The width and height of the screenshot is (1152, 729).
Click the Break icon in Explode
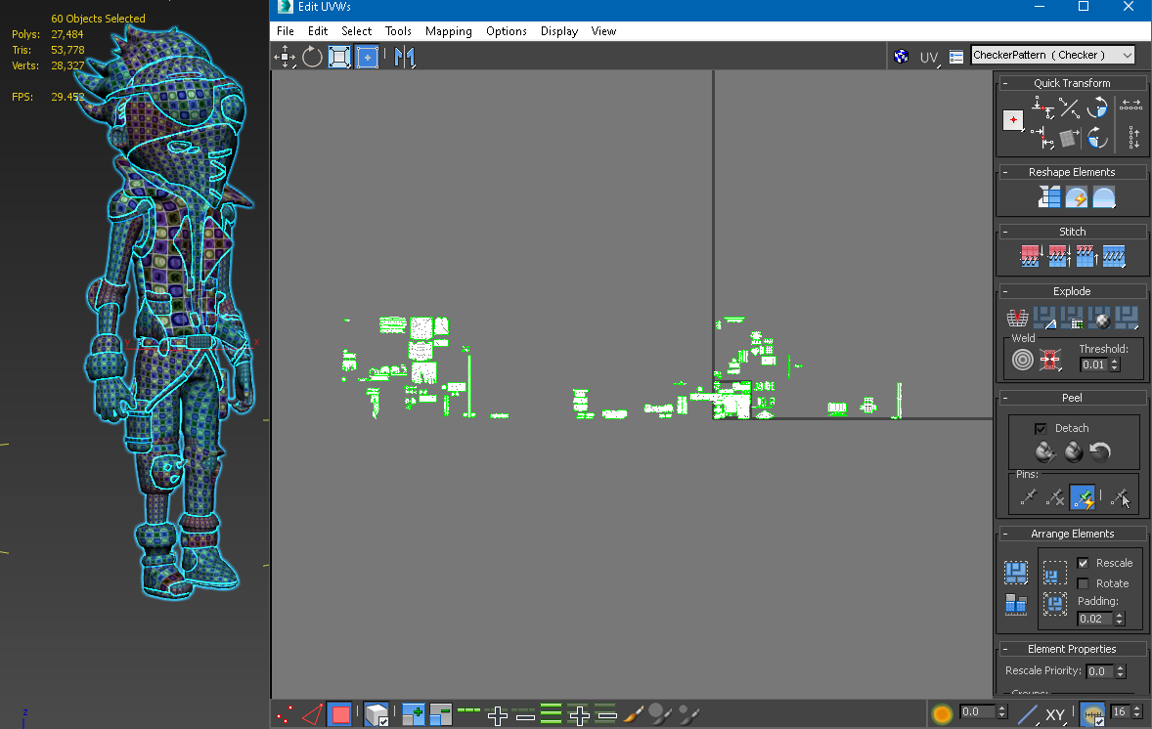(1018, 318)
